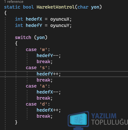
Task: Click the case 'w' label
Action: (38, 49)
